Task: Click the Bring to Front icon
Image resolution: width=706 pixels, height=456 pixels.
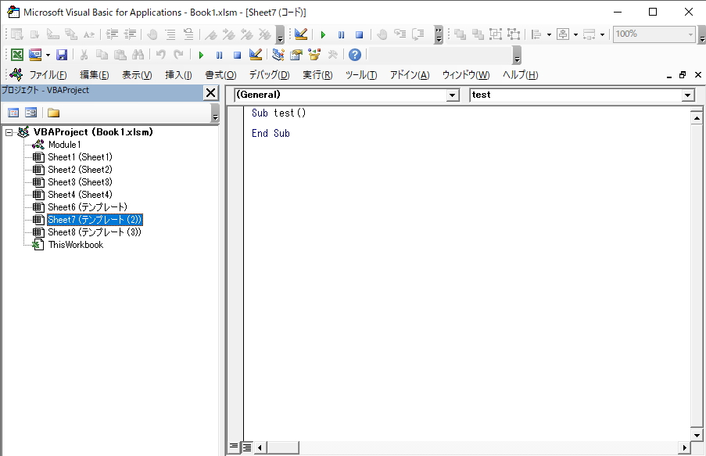Action: coord(460,34)
